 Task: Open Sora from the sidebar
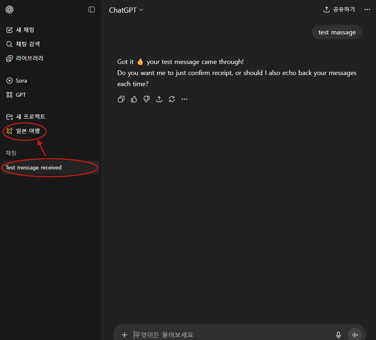tap(21, 81)
